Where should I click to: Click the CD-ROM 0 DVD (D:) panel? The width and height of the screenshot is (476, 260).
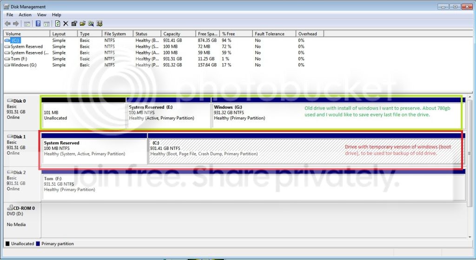coord(22,220)
